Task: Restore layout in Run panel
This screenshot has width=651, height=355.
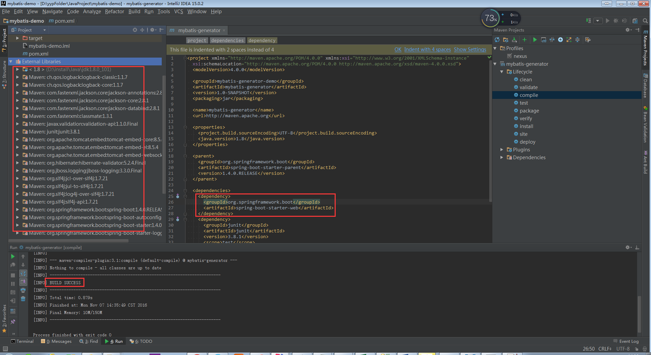Action: click(x=13, y=311)
